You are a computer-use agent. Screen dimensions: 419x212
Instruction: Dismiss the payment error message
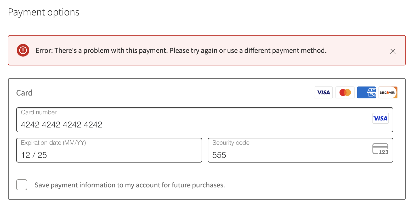pyautogui.click(x=393, y=51)
